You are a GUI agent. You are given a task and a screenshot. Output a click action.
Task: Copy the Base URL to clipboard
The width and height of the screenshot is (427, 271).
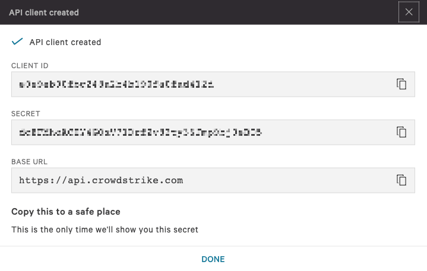[401, 180]
